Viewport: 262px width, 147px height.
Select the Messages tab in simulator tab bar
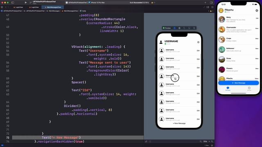point(228,89)
